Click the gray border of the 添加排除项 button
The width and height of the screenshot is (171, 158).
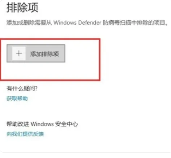pos(36,45)
